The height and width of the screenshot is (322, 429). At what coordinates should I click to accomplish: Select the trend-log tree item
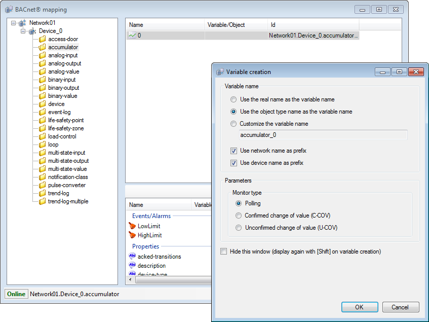[59, 194]
